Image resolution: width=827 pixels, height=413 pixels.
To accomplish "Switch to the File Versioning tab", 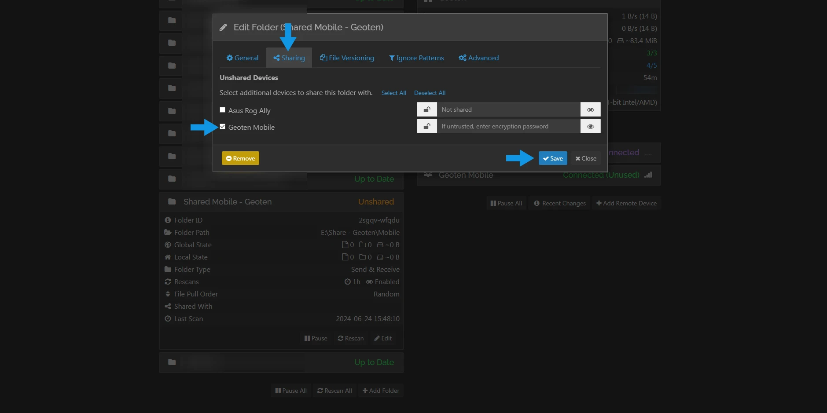I will (x=347, y=58).
